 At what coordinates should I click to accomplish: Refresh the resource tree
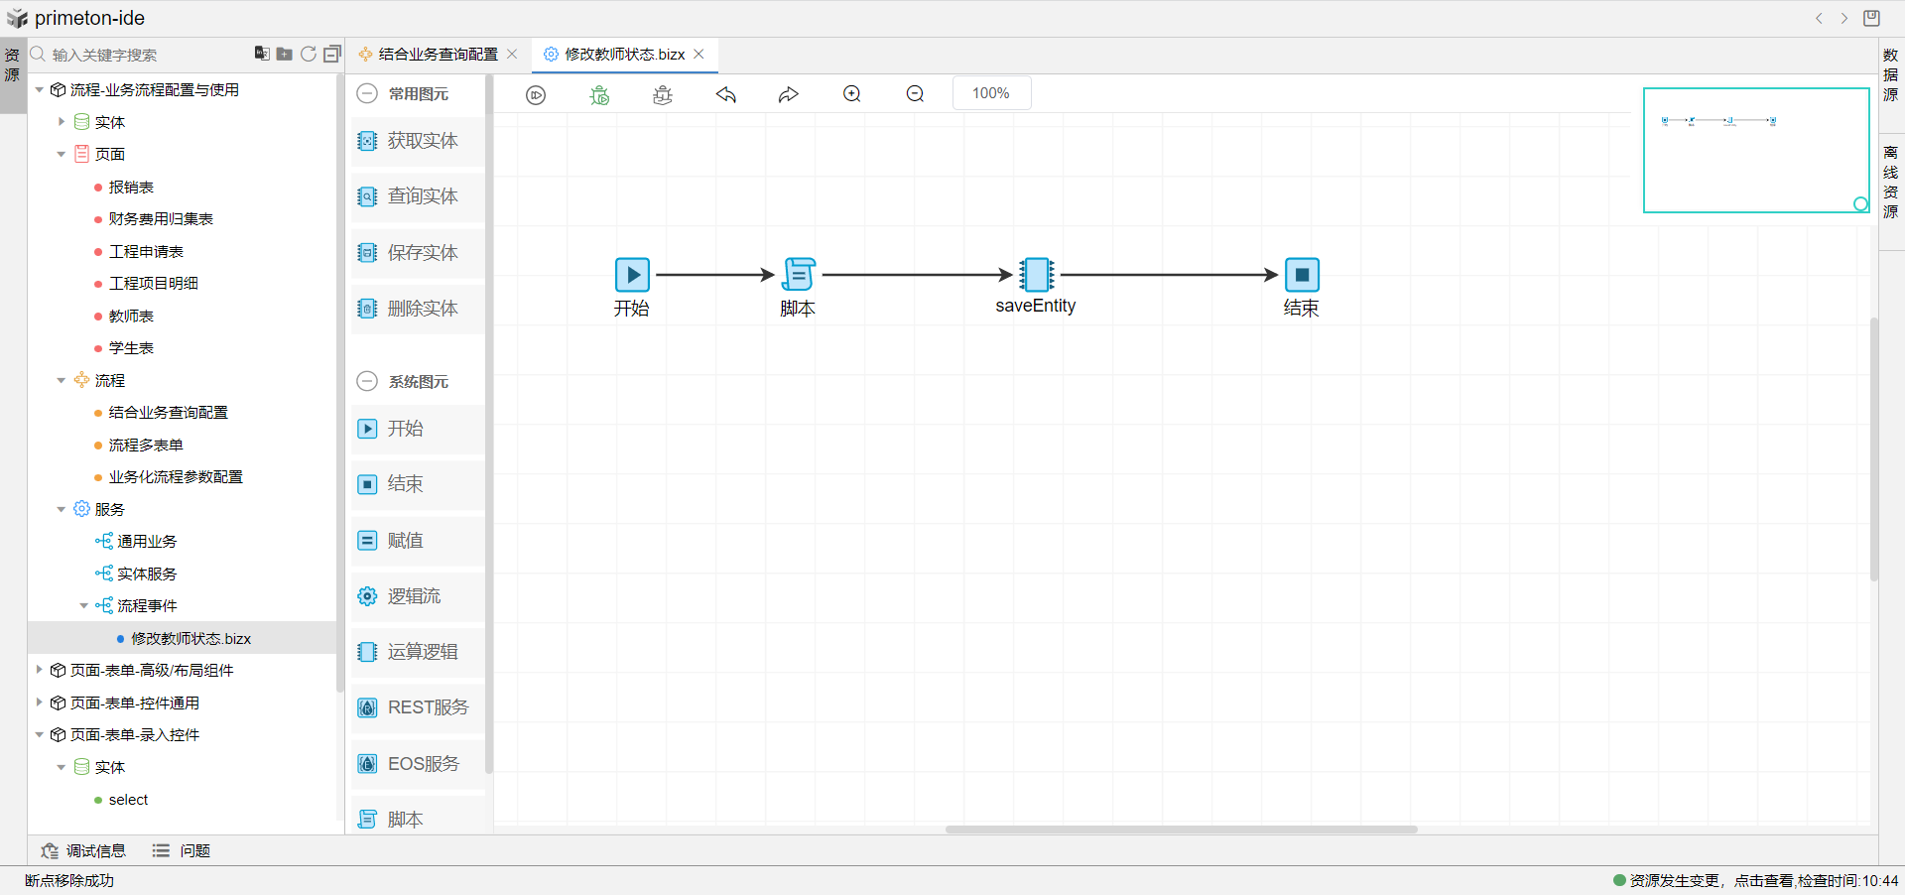point(309,54)
